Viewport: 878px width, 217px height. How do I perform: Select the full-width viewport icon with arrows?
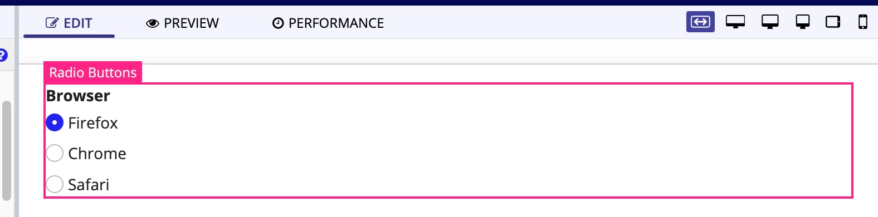click(x=700, y=22)
